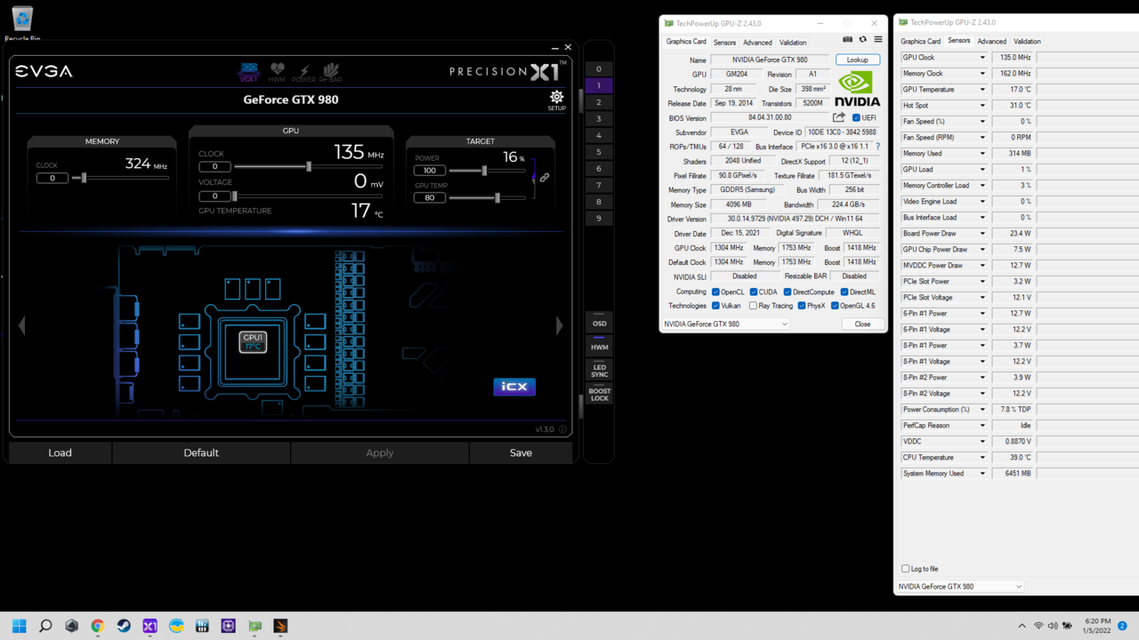1139x640 pixels.
Task: Open the GPU selector dropdown in Sensors window
Action: [961, 587]
